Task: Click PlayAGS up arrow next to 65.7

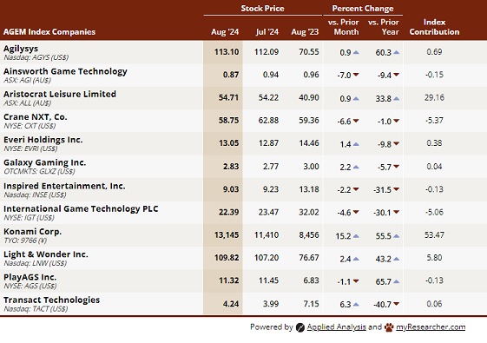Action: 396,282
